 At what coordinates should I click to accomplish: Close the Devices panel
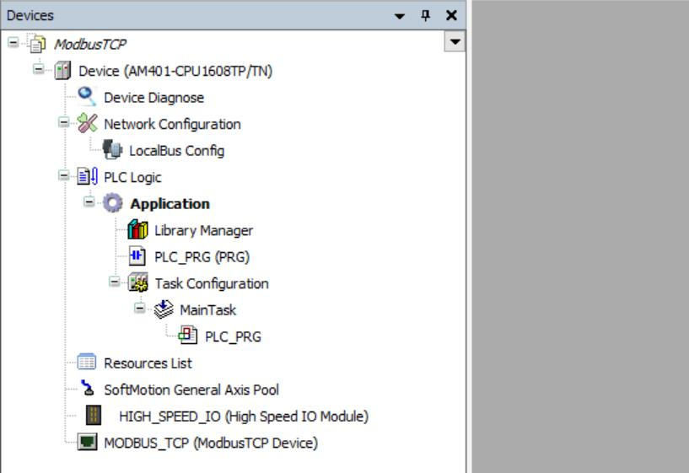pyautogui.click(x=451, y=15)
